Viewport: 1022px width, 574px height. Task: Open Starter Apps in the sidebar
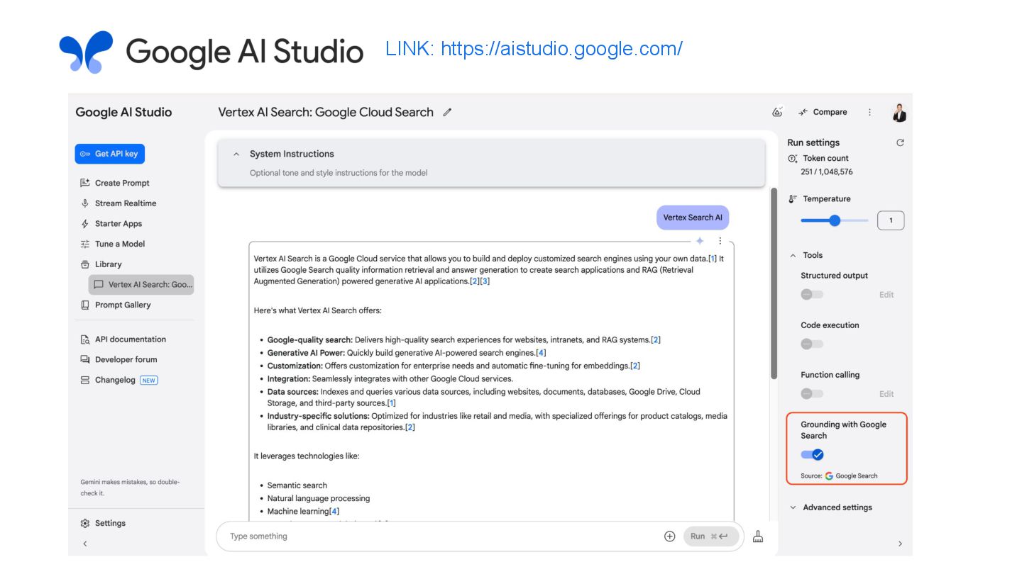click(x=111, y=224)
